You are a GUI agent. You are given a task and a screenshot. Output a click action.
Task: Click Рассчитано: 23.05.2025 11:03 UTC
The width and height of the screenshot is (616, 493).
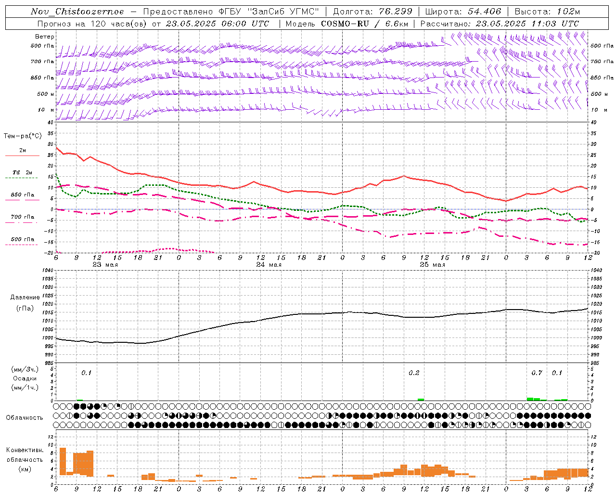tap(500, 24)
